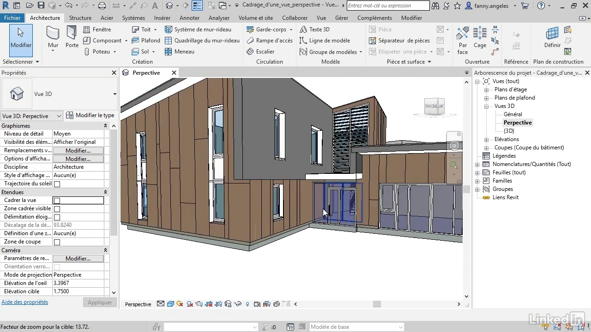Click the Print icon in quick access toolbar
This screenshot has height=332, width=591.
(102, 6)
